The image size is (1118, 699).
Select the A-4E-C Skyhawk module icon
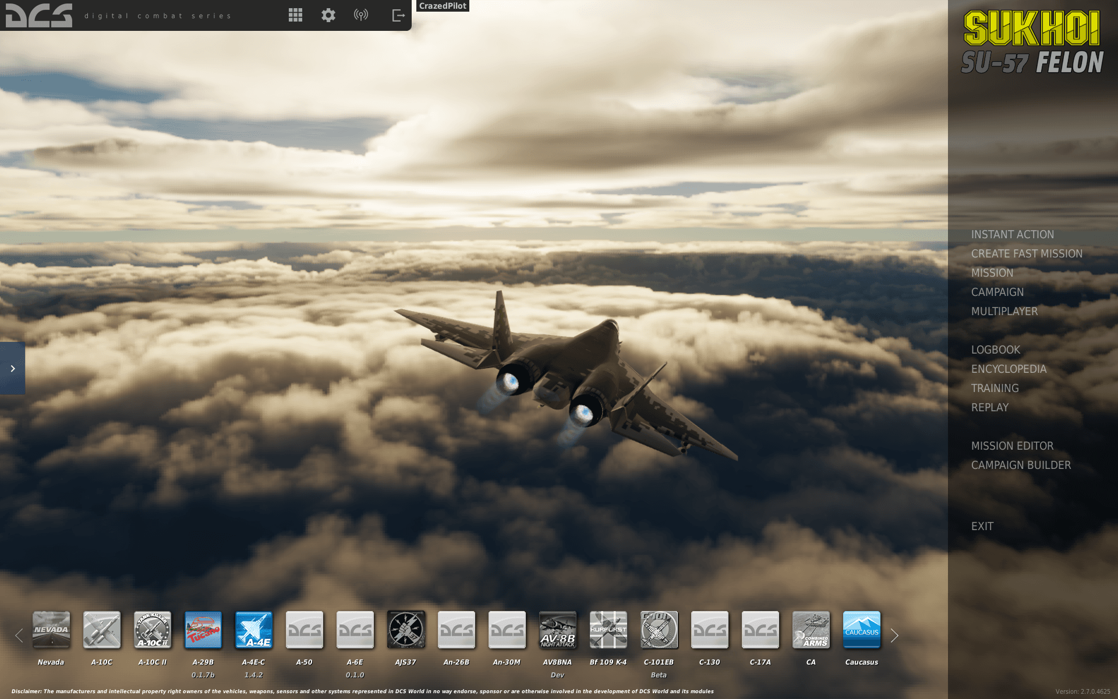[x=253, y=630]
